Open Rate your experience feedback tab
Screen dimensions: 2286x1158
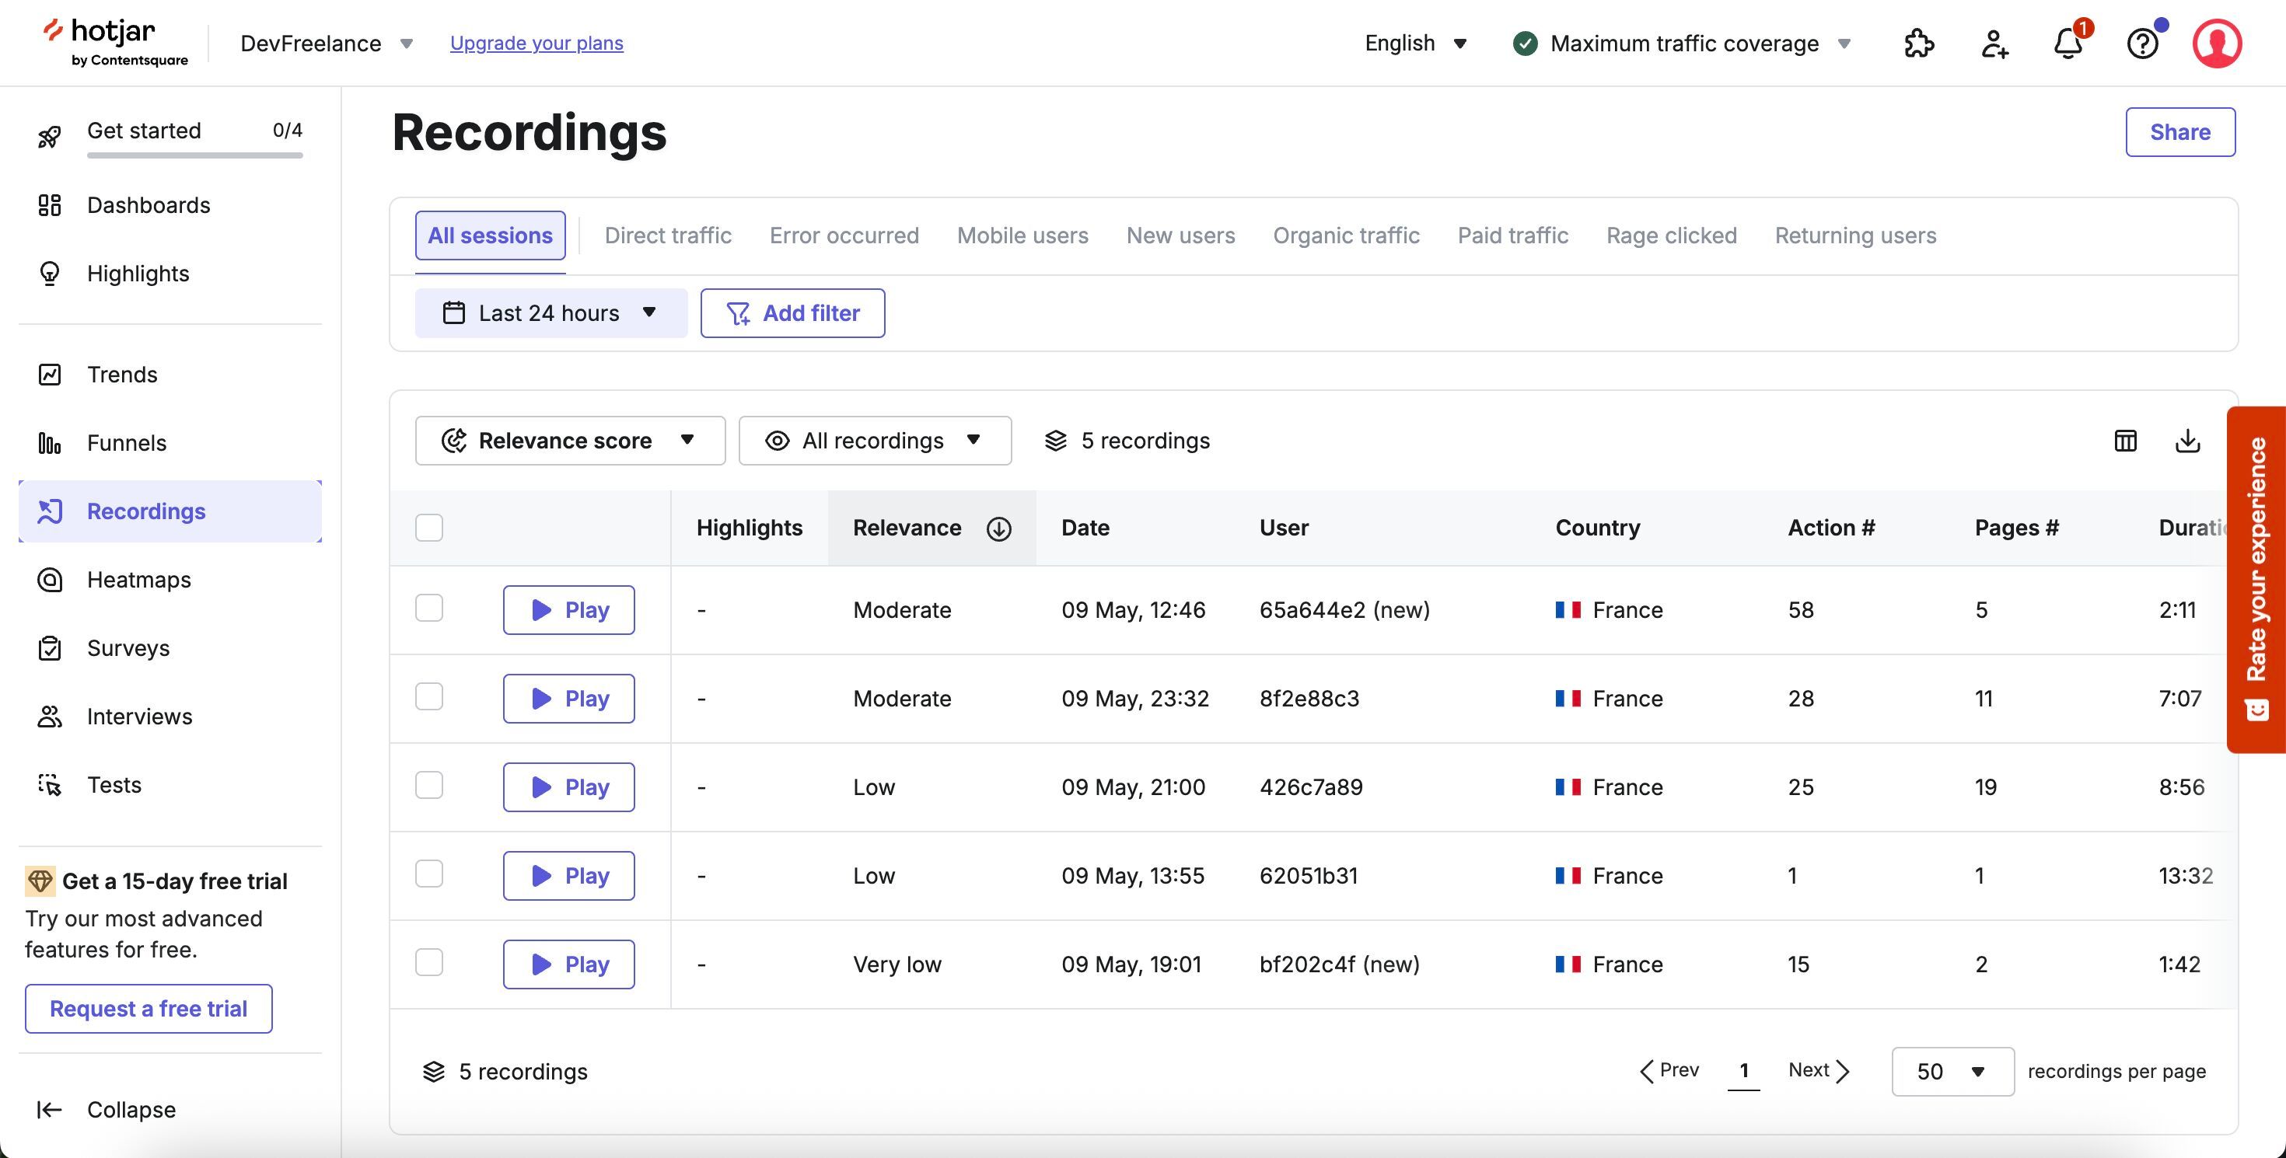(x=2256, y=579)
